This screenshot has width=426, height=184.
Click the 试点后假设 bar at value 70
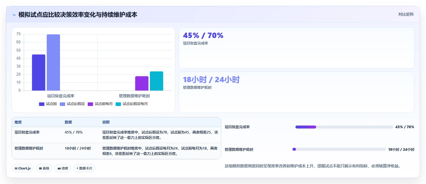(53, 62)
